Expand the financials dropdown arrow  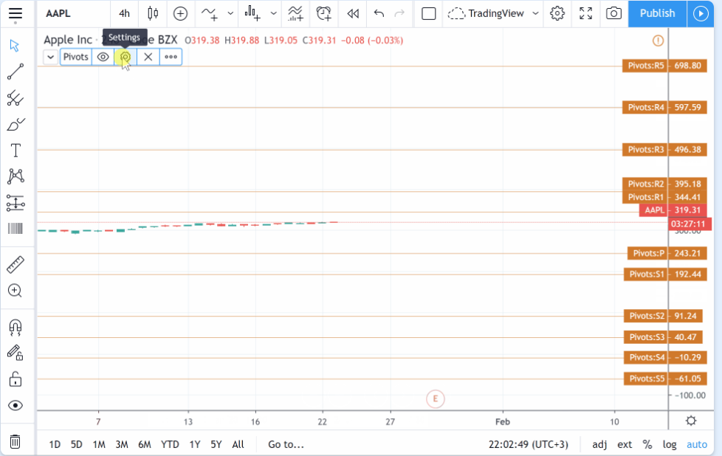point(273,13)
